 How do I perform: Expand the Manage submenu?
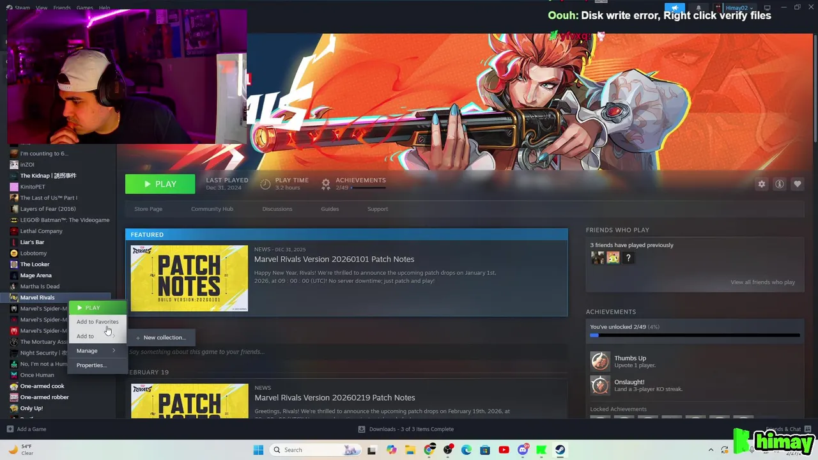(x=96, y=351)
